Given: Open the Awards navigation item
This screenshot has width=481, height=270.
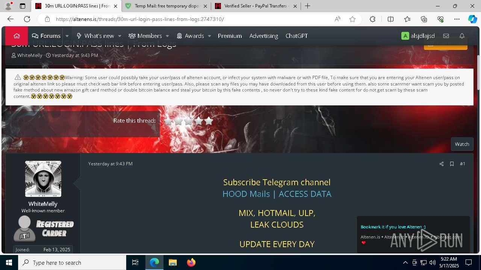Looking at the screenshot, I should click(190, 36).
